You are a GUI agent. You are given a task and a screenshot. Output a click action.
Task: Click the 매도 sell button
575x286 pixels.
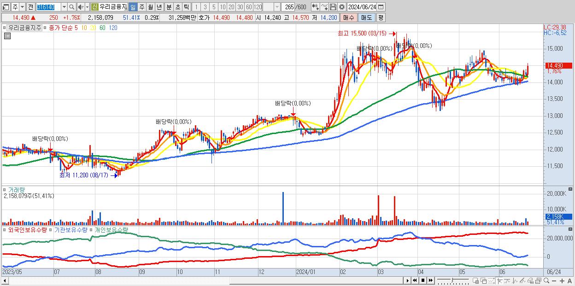(x=367, y=18)
